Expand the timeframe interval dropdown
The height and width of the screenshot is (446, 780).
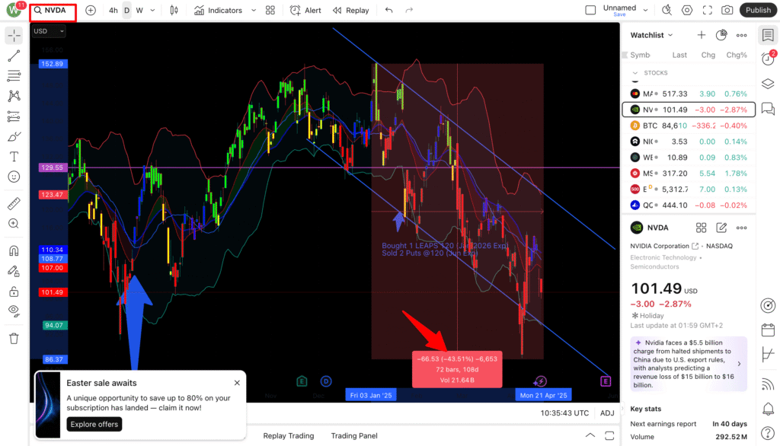152,11
